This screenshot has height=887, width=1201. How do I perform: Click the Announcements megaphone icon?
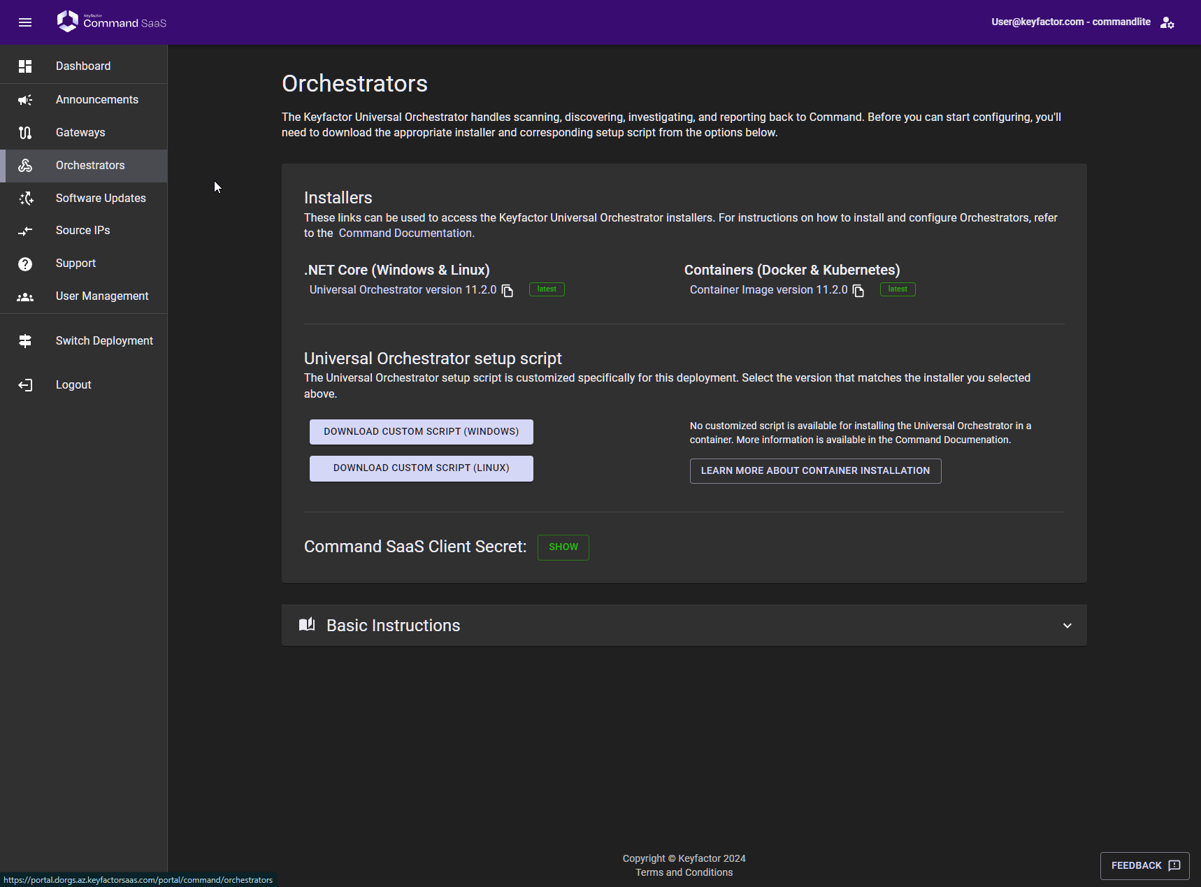coord(25,100)
